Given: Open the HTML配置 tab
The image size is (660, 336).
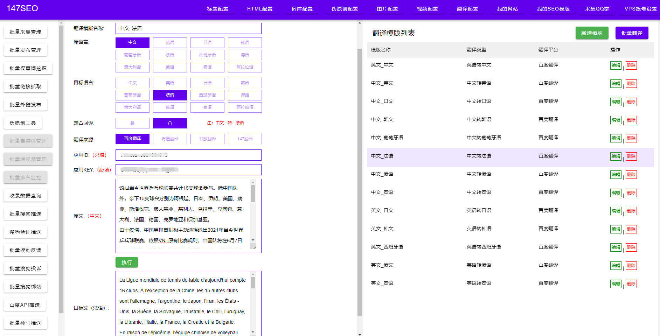Looking at the screenshot, I should (x=260, y=9).
